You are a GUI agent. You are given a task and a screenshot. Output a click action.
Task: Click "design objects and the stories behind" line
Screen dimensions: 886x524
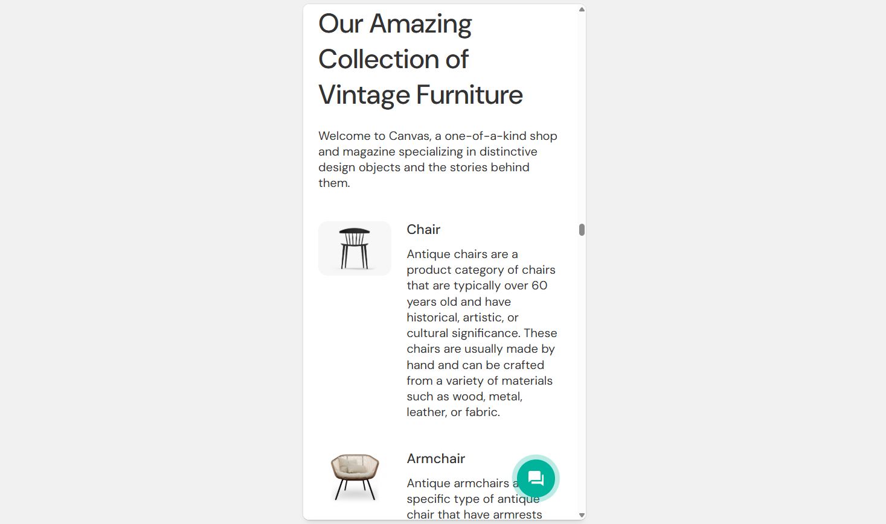coord(423,168)
